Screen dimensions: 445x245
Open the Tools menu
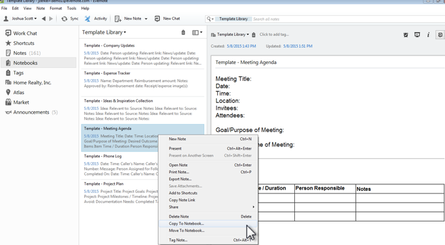(x=72, y=8)
